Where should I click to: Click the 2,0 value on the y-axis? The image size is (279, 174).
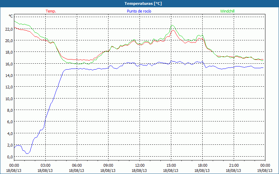10,145
